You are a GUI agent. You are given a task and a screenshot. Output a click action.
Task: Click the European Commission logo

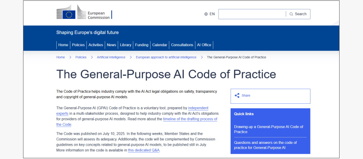(x=84, y=12)
